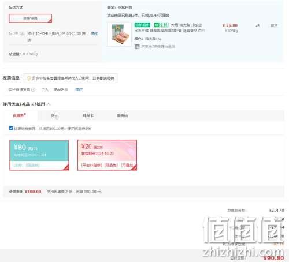Viewport: 289px width, 262px height.
Task: Select the 优惠券 tab
Action: 18,115
